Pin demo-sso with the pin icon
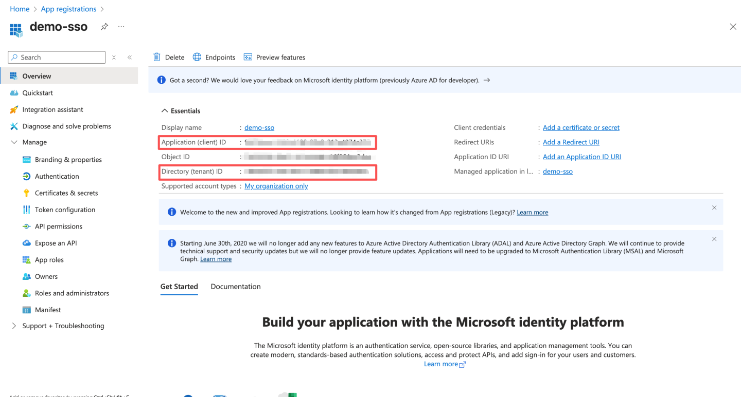This screenshot has height=397, width=741. 104,27
